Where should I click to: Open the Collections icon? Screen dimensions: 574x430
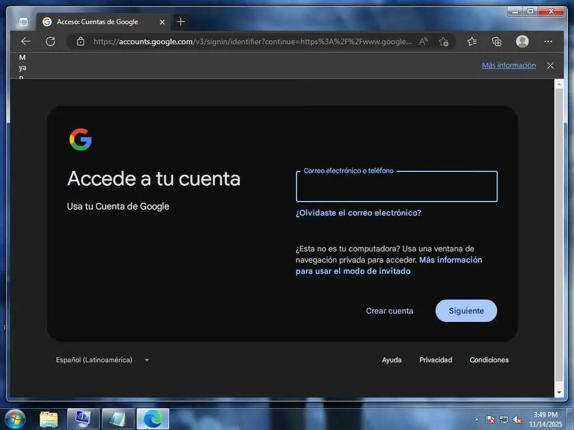pos(497,41)
